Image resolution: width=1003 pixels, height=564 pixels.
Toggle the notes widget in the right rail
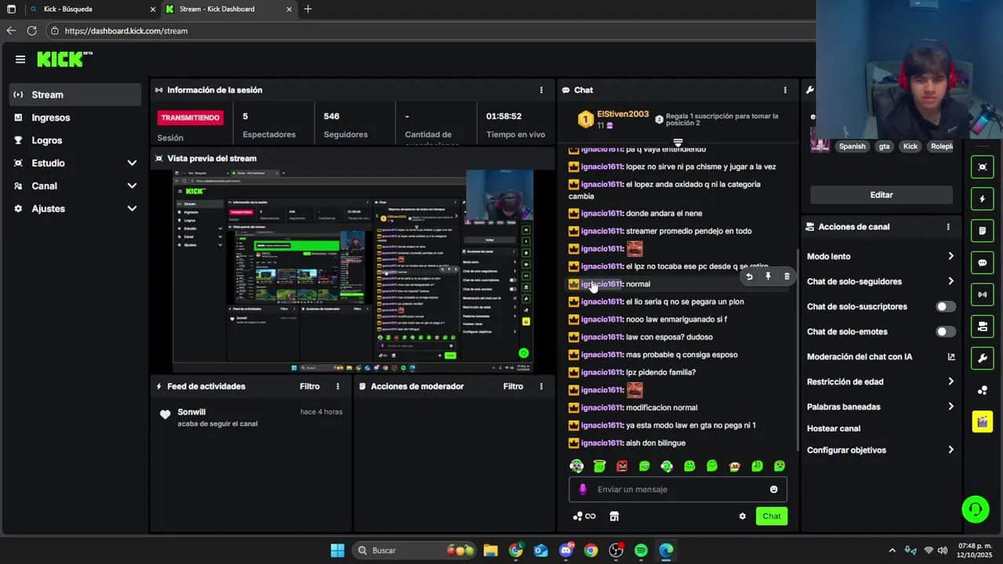(983, 231)
